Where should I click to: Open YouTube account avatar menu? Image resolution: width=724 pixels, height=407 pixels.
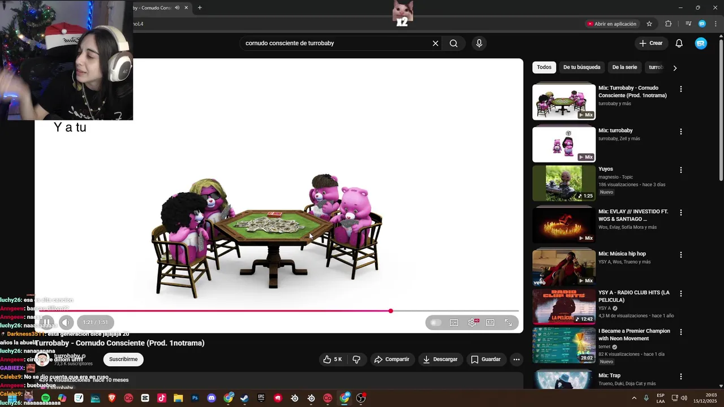coord(701,44)
